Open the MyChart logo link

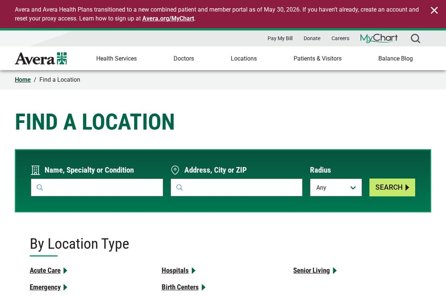click(379, 38)
